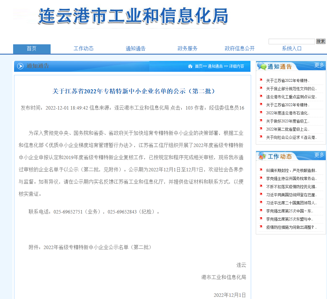Open 通知通告 in the top navigation bar
Viewport: 327px width, 299px height.
136,49
